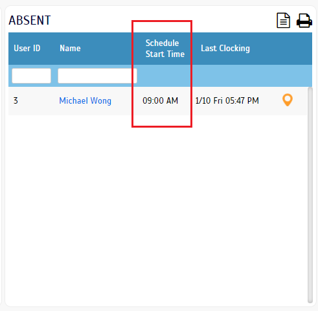This screenshot has height=311, width=318.
Task: Open Michael Wong's profile link
Action: [x=85, y=100]
